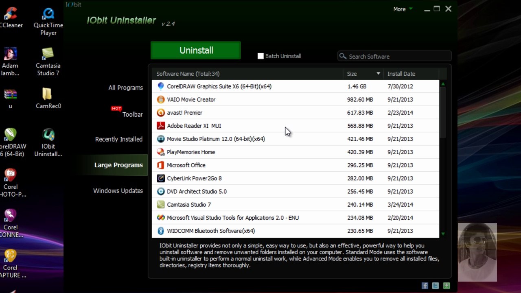Click the magnifier icon in the search box
Screen dimensions: 521x293
coord(343,56)
